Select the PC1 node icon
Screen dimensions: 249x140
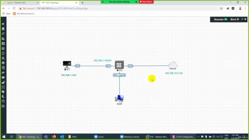pos(67,64)
